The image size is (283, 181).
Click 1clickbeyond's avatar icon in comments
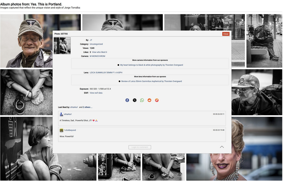tap(62, 130)
